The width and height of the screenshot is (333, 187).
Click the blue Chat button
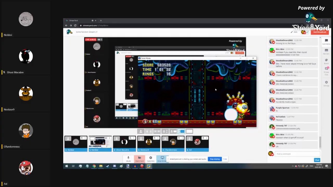317,160
